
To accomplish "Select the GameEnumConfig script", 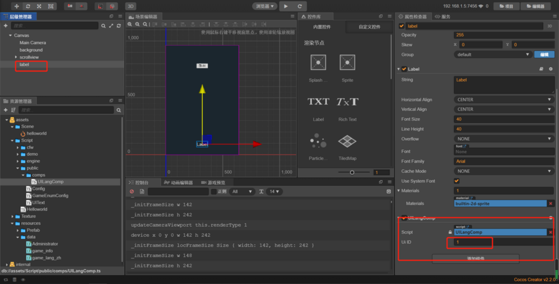I will pos(50,196).
